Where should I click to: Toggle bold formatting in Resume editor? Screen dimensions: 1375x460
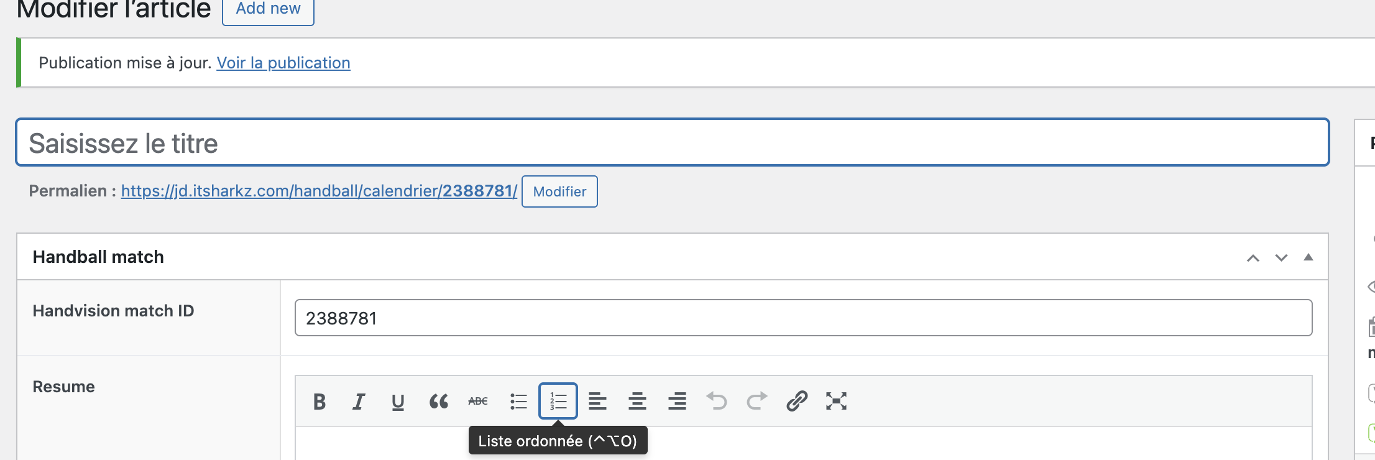click(320, 402)
